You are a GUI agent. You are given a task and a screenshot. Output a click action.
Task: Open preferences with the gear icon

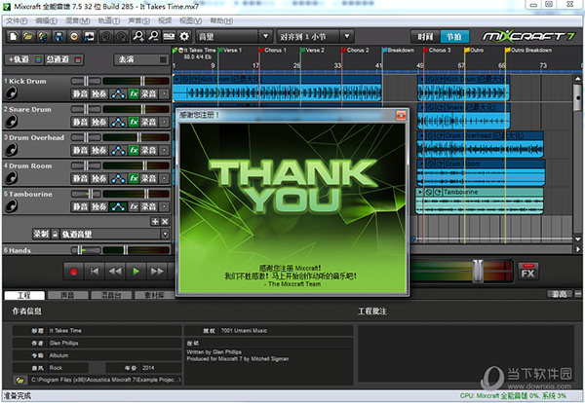click(x=184, y=36)
